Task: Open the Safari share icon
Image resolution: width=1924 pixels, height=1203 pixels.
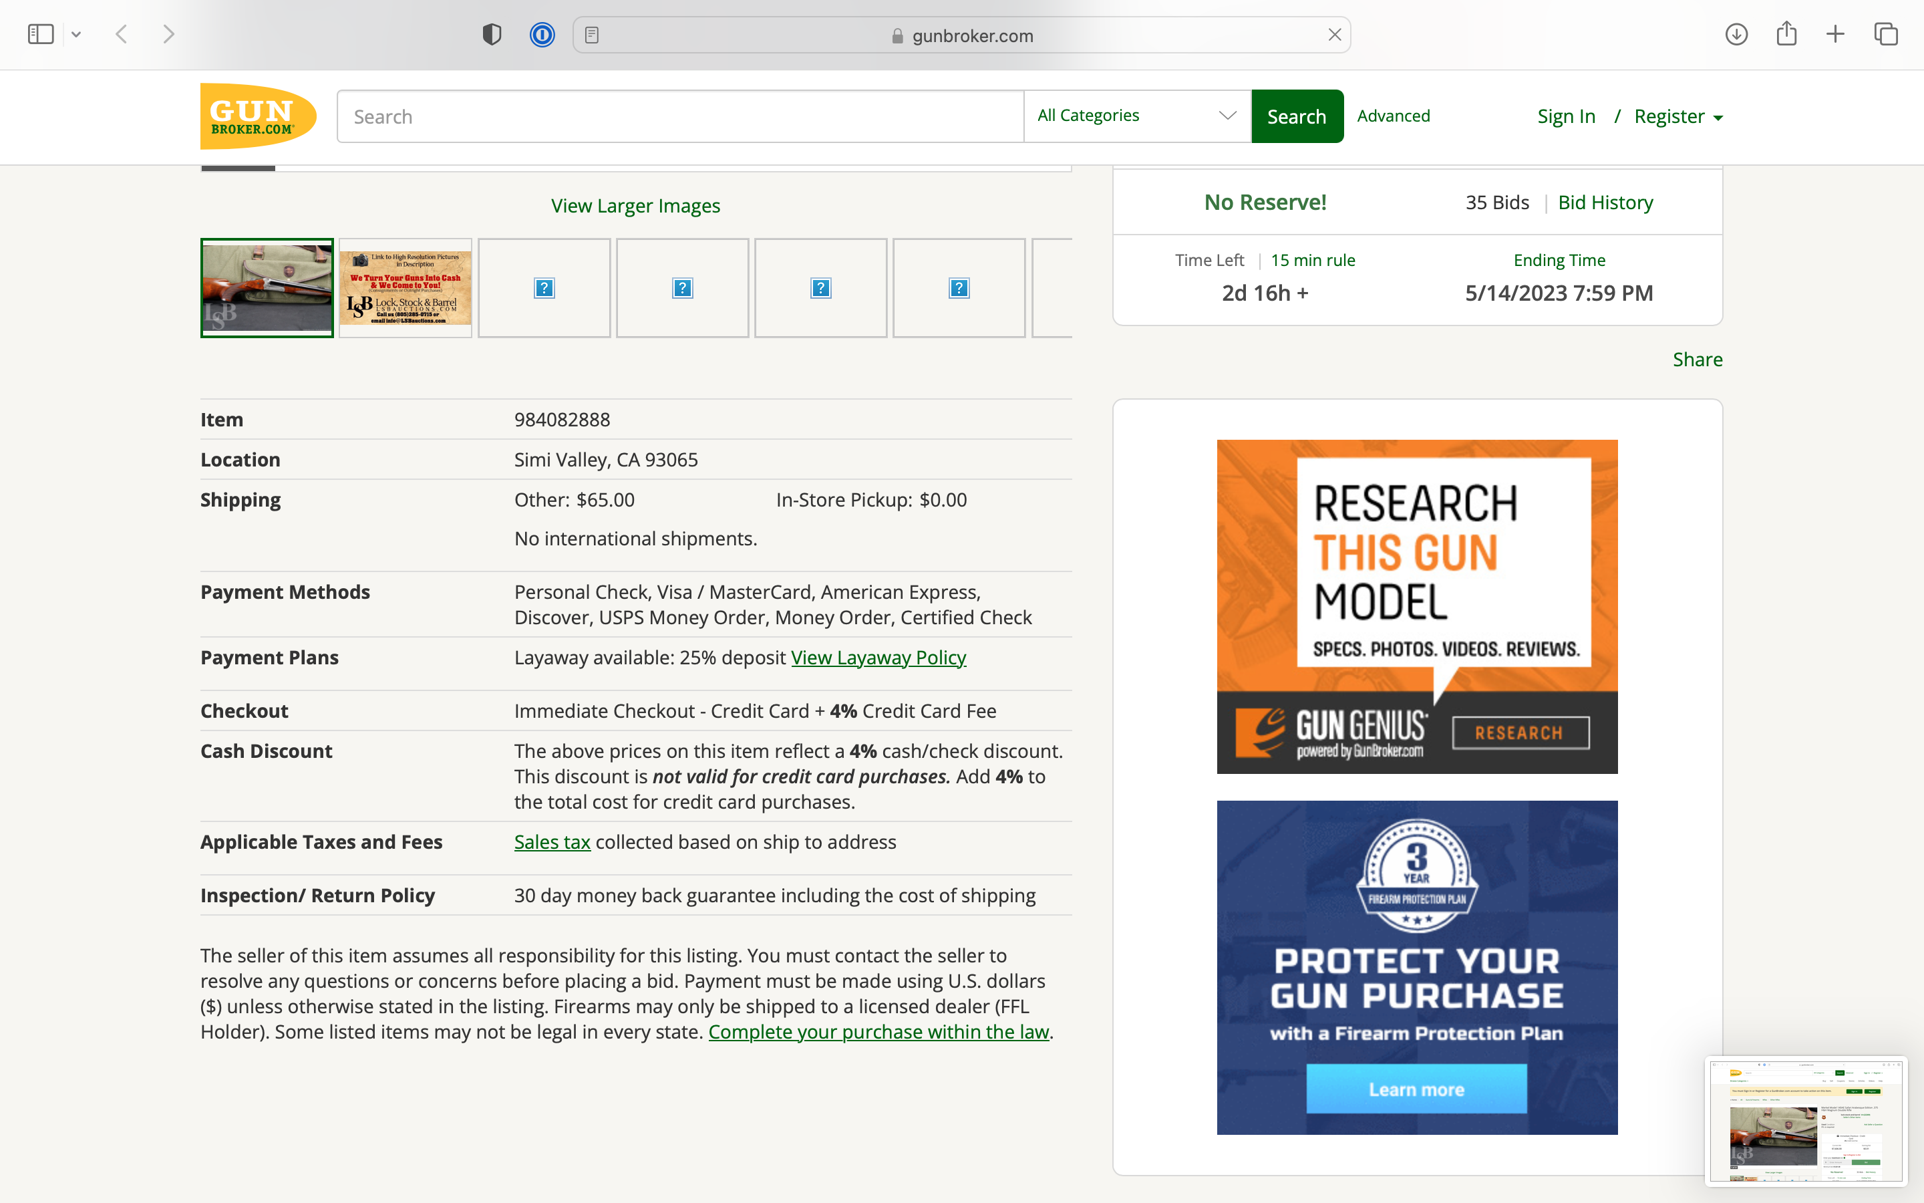Action: pos(1786,33)
